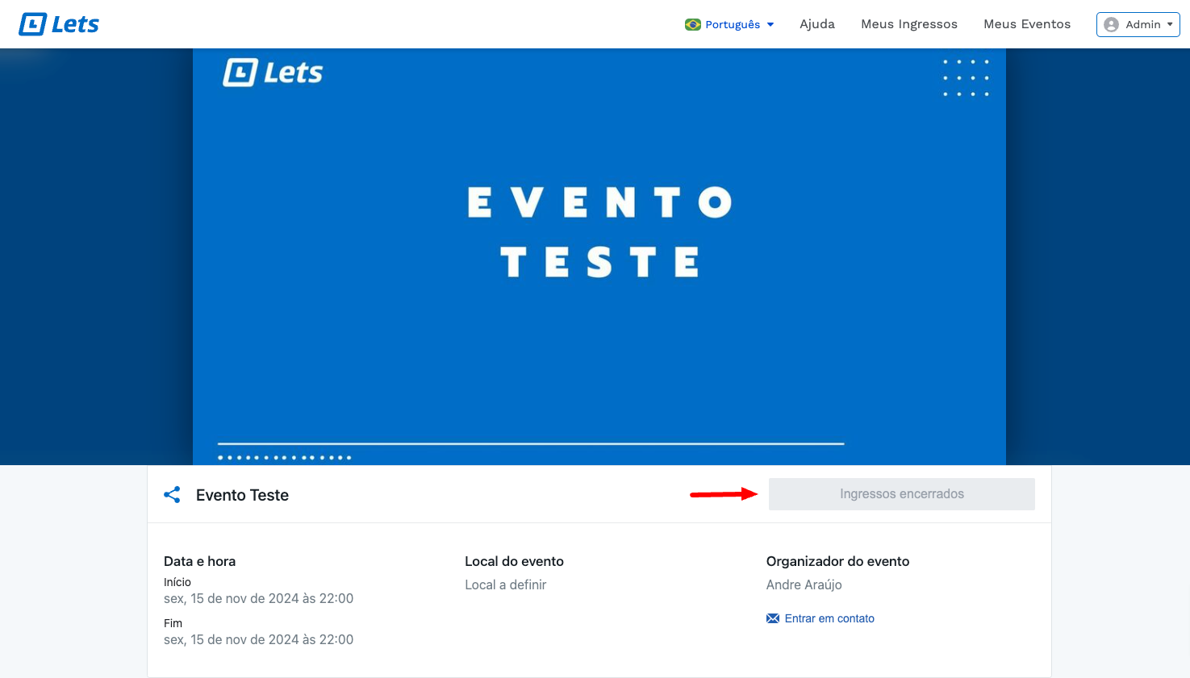Open the Ajuda help page
The width and height of the screenshot is (1190, 678).
(x=816, y=24)
